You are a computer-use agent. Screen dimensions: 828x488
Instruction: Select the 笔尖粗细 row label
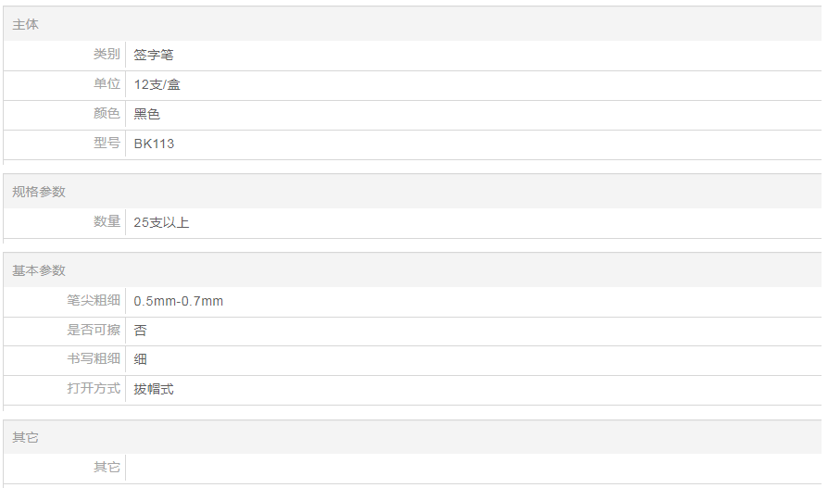pos(94,300)
